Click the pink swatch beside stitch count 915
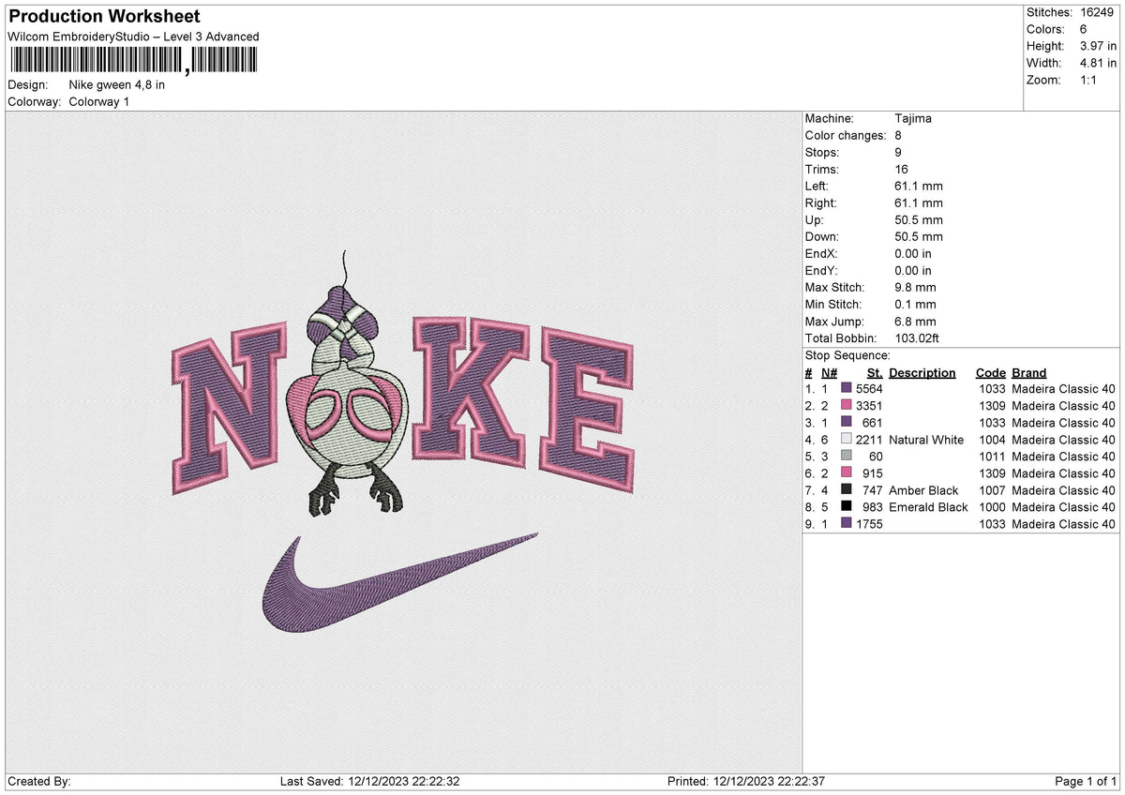 click(x=847, y=473)
